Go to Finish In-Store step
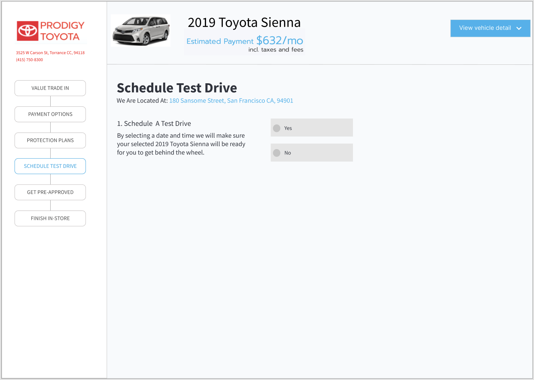 (x=50, y=218)
